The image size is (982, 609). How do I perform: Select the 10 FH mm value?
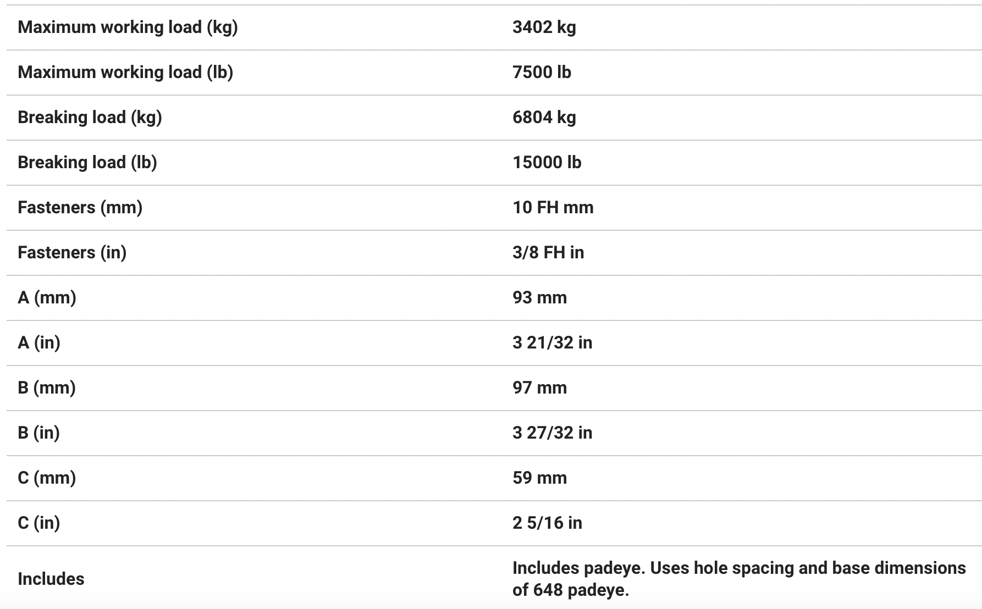pos(553,208)
